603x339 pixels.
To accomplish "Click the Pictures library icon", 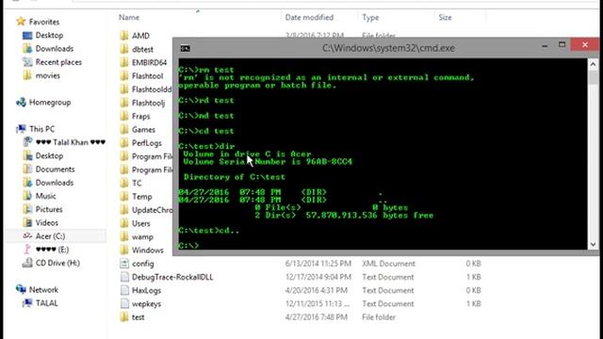I will (x=27, y=209).
